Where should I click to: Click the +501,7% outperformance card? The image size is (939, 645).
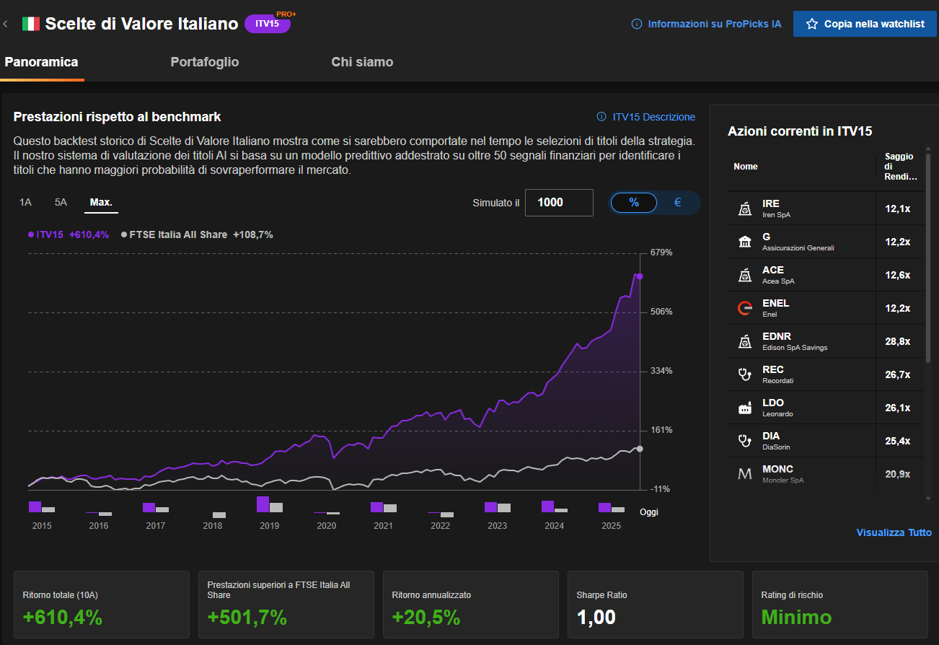pos(286,605)
